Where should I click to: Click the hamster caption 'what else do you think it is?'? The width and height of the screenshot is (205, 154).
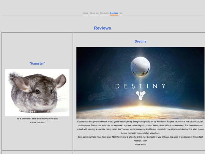[45, 119]
